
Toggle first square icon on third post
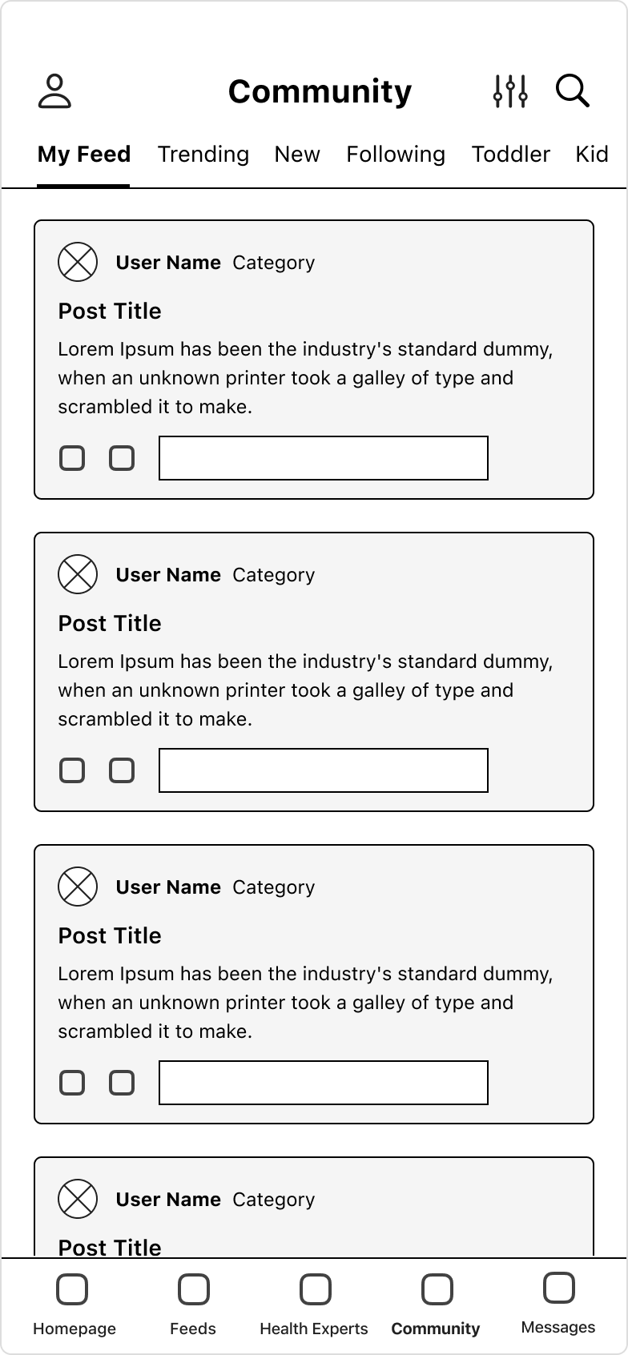point(72,1083)
